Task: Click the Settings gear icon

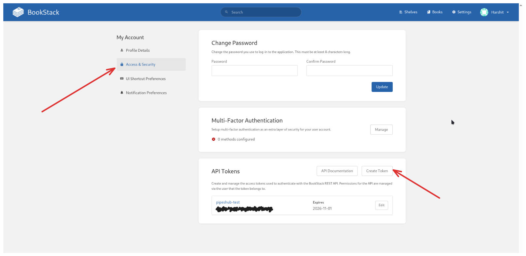Action: 454,12
